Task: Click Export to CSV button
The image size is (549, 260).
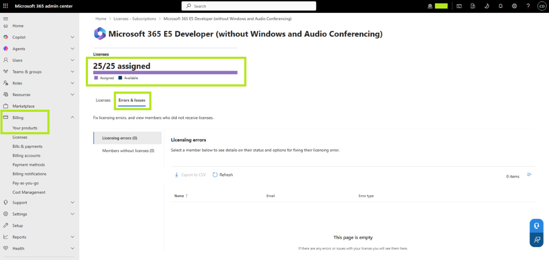Action: pyautogui.click(x=190, y=175)
